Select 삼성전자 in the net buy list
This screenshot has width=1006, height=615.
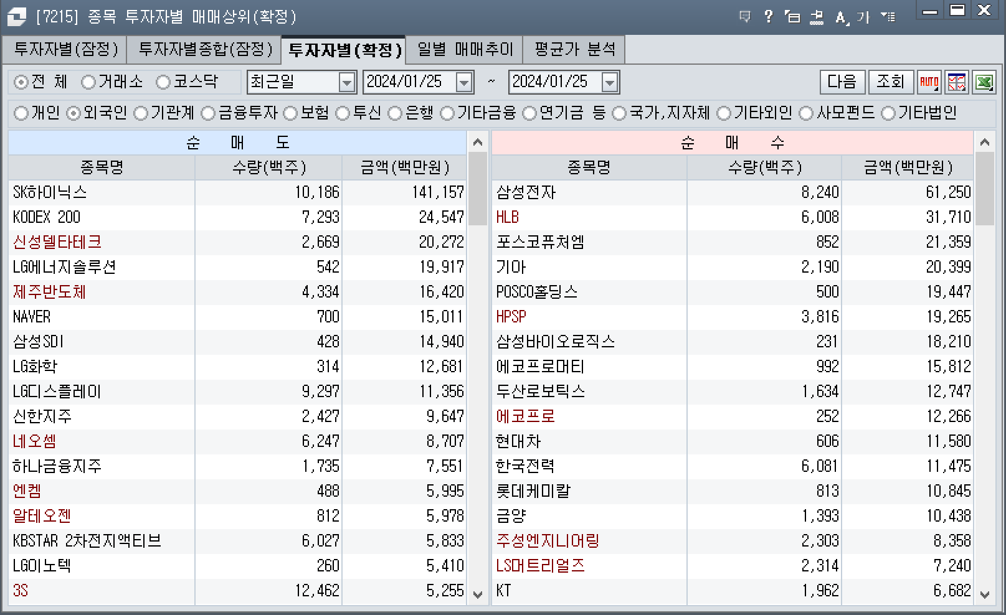point(733,192)
